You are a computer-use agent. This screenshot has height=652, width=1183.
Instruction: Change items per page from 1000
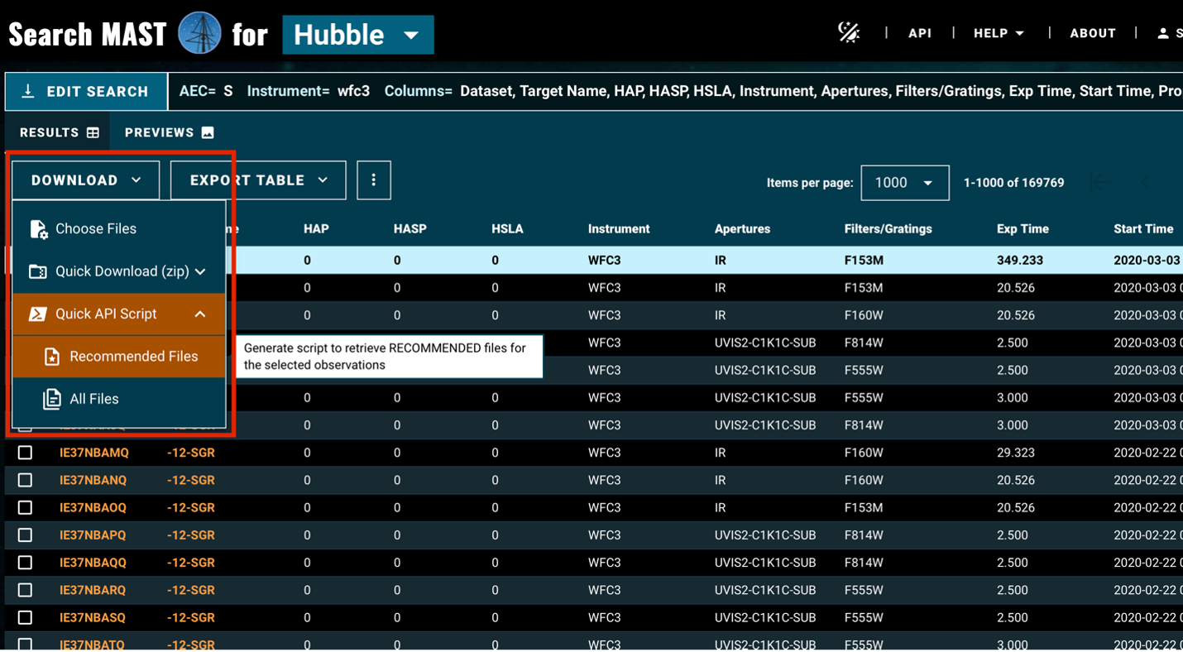click(x=904, y=183)
